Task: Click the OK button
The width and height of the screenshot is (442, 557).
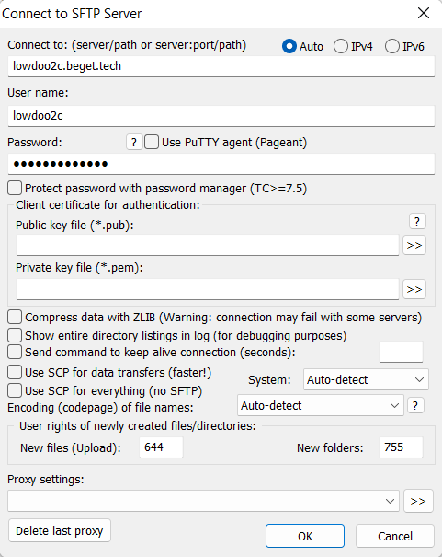Action: 305,536
